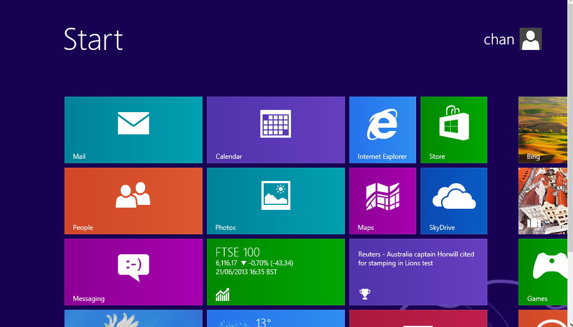Viewport: 573px width, 327px height.
Task: Open the Calendar tile
Action: pos(276,130)
